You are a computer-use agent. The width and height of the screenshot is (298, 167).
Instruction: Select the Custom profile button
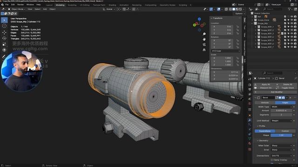285,131
